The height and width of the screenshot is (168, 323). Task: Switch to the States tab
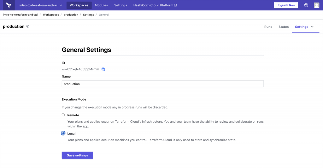pyautogui.click(x=284, y=27)
